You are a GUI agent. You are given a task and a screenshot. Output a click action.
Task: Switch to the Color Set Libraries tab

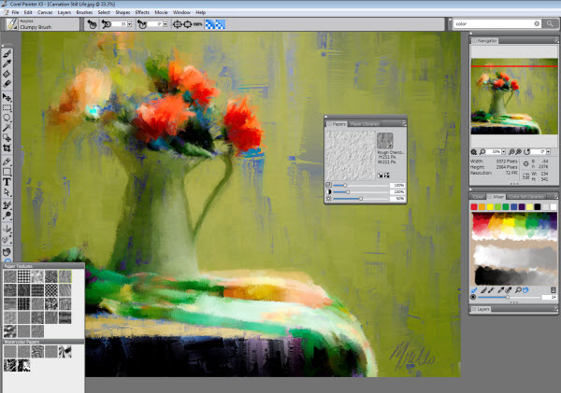coord(526,197)
